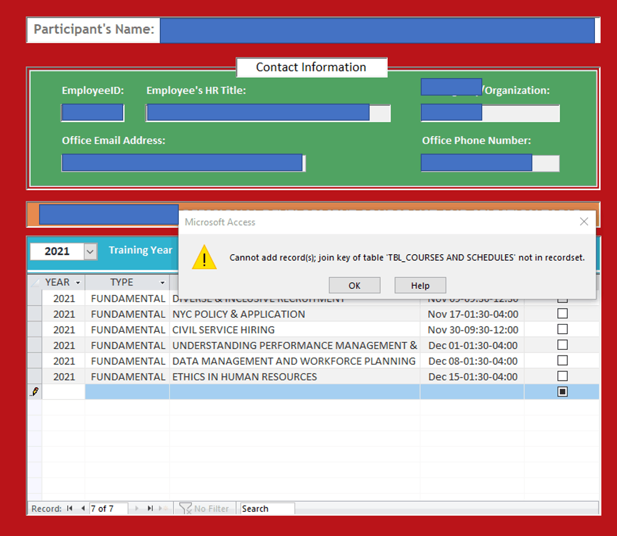Click the Dec 01-01:30-04:00 schedule cell
Screen dimensions: 617x536
point(472,345)
